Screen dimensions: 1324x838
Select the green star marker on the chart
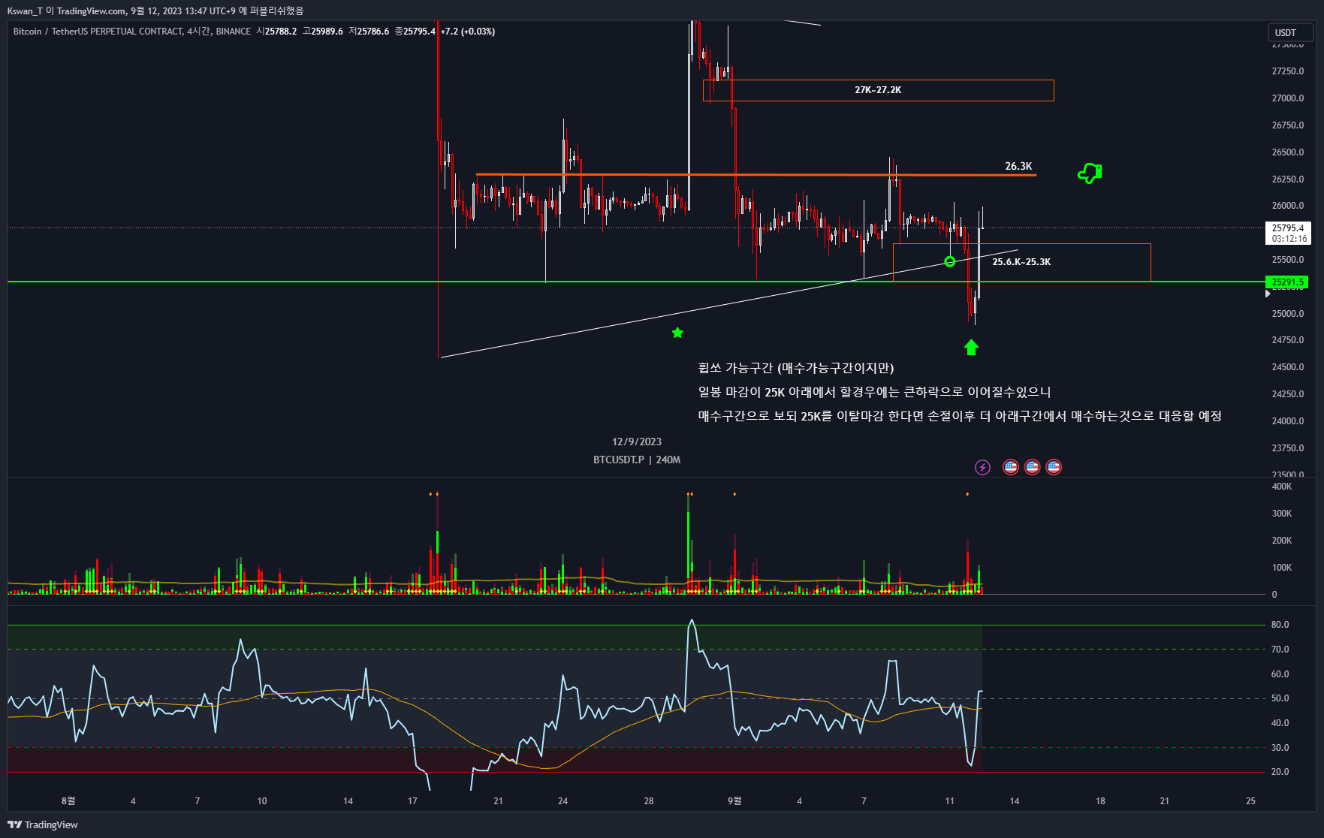pyautogui.click(x=677, y=333)
